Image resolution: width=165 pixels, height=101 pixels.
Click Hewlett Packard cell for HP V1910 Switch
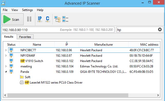click(x=91, y=61)
